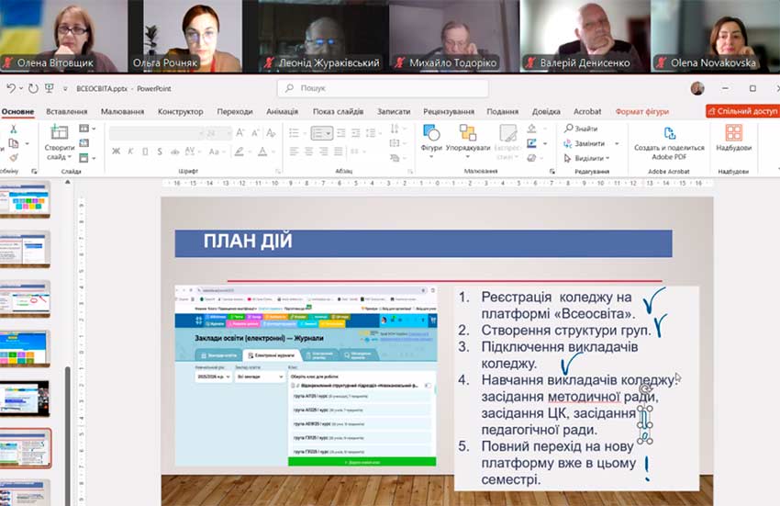The width and height of the screenshot is (780, 506).
Task: Open the Анімація ribbon tab
Action: tap(282, 111)
